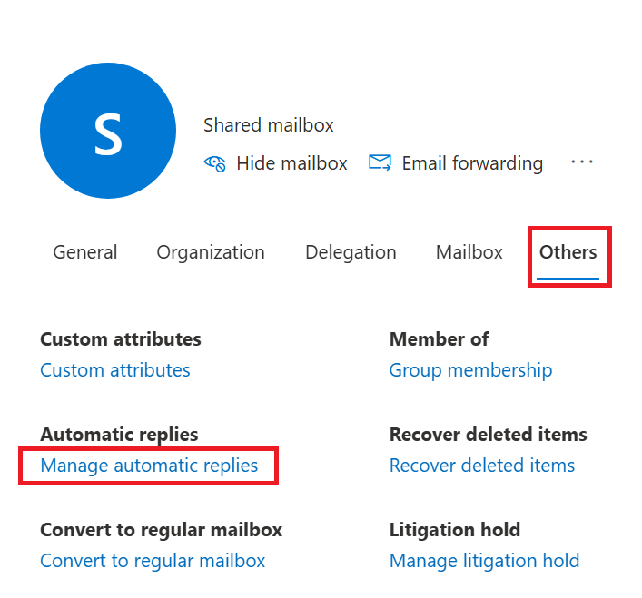Switch to the General tab
Screen dimensions: 642x598
tap(85, 252)
